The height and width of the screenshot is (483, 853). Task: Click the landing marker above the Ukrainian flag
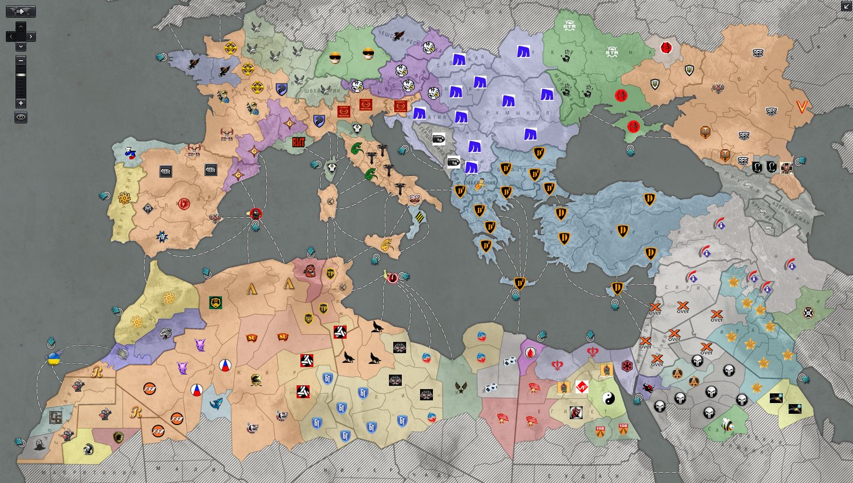[52, 342]
